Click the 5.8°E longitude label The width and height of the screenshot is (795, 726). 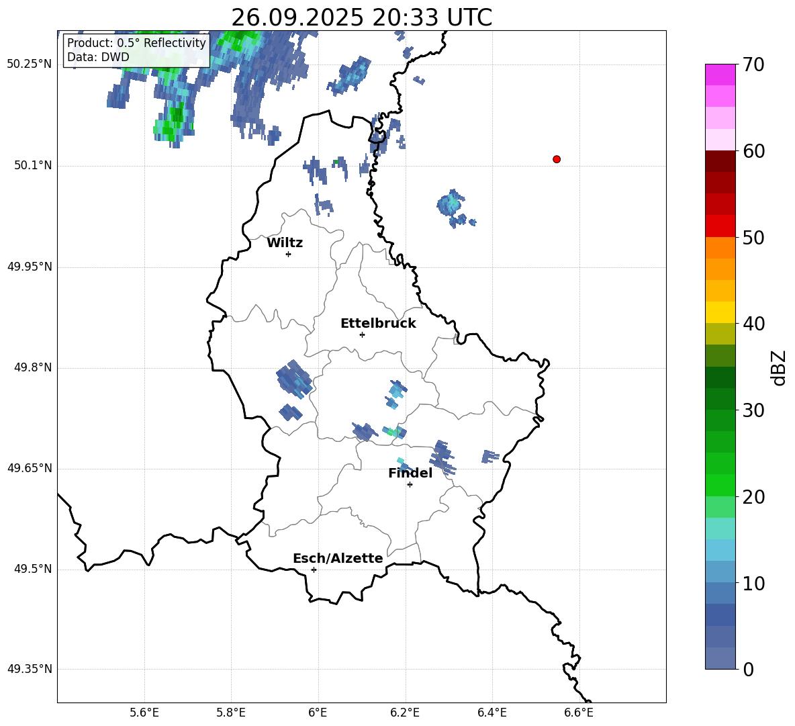point(231,713)
